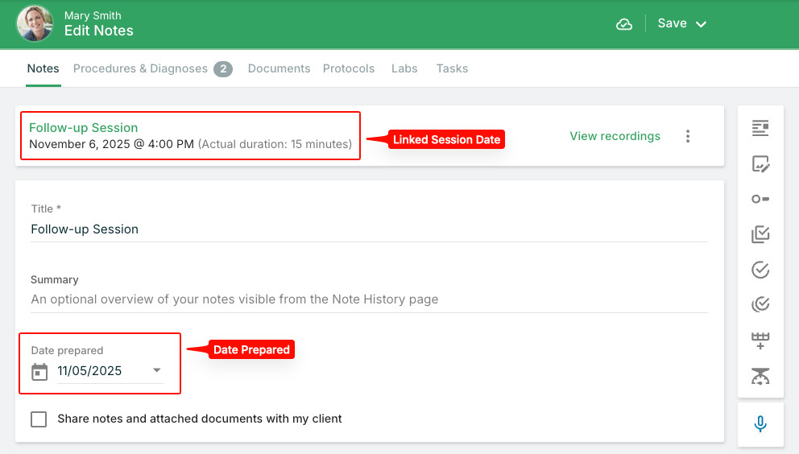Click the cloud sync status icon

[624, 24]
